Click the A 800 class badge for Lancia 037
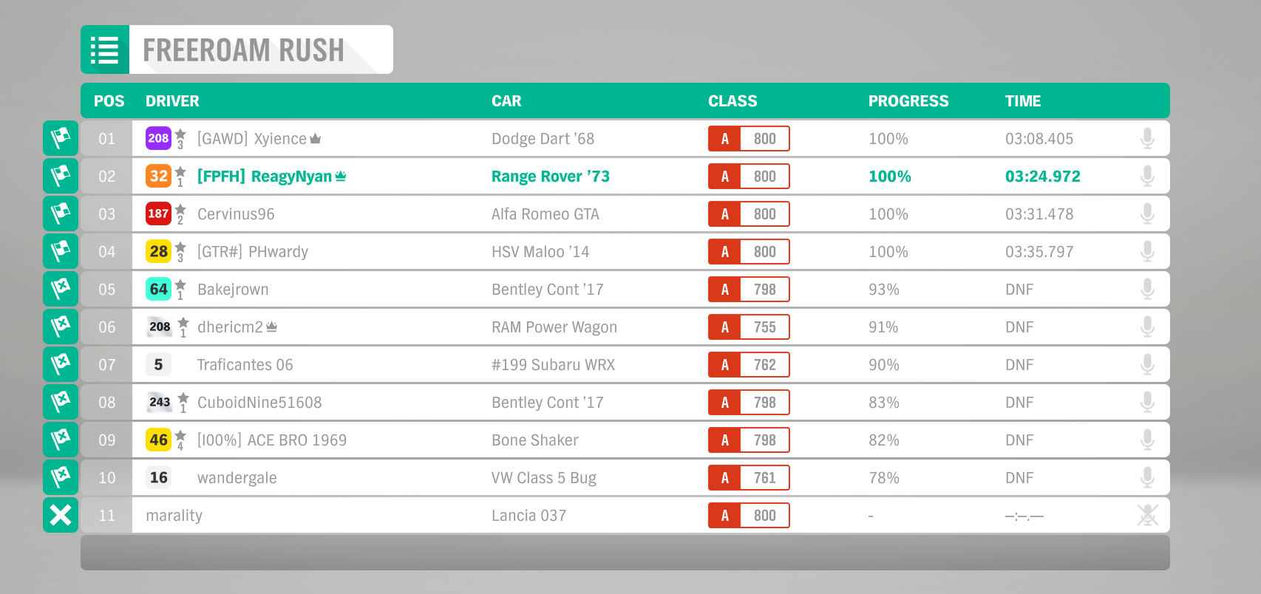1261x594 pixels. (749, 515)
